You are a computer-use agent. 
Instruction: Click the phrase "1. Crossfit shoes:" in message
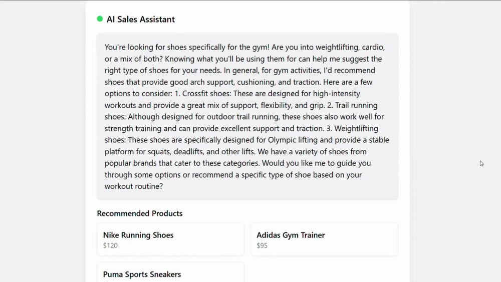tap(203, 94)
